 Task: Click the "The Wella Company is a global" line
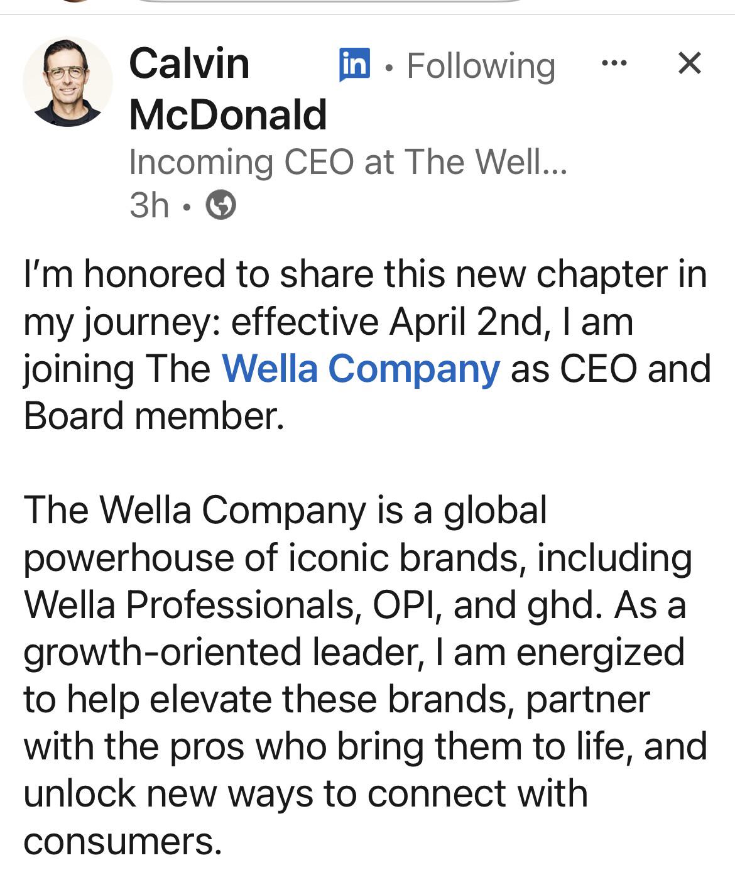(x=285, y=509)
